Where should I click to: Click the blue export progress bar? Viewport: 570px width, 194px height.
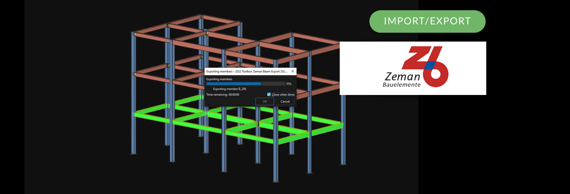[234, 84]
